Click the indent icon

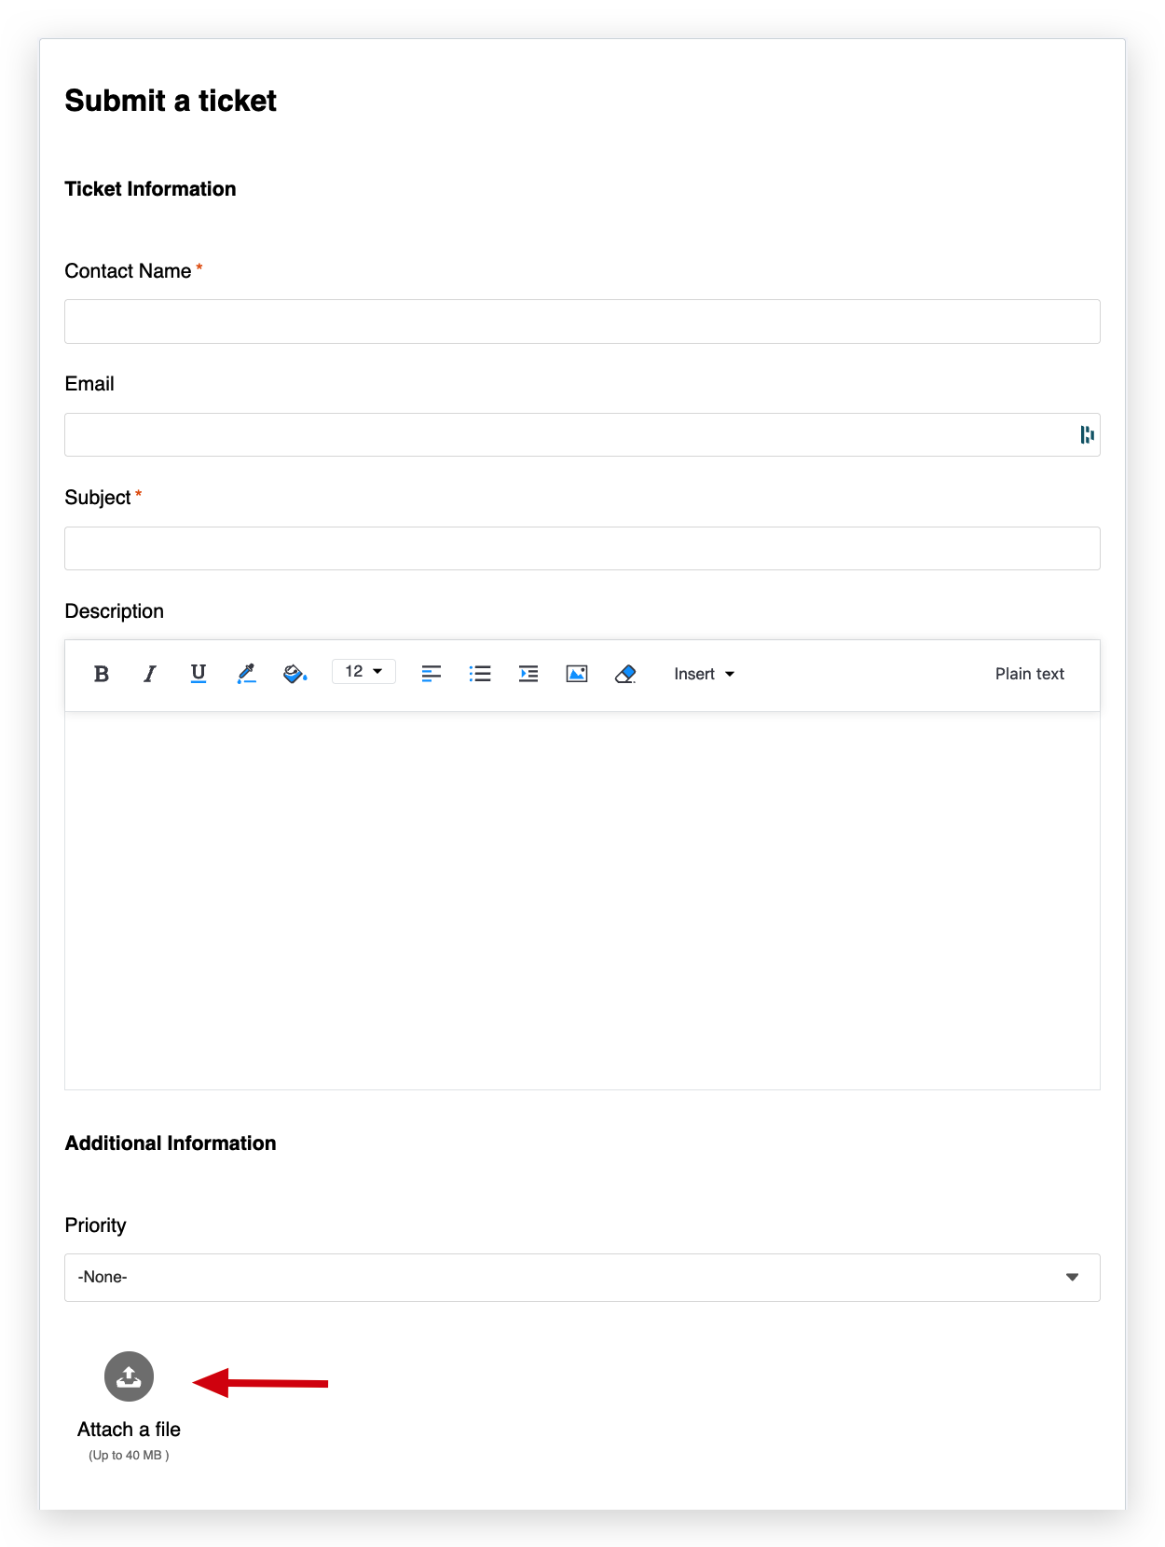528,674
